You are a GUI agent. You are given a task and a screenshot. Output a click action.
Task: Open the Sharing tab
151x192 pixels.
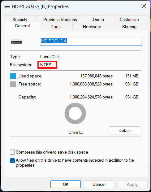(129, 27)
